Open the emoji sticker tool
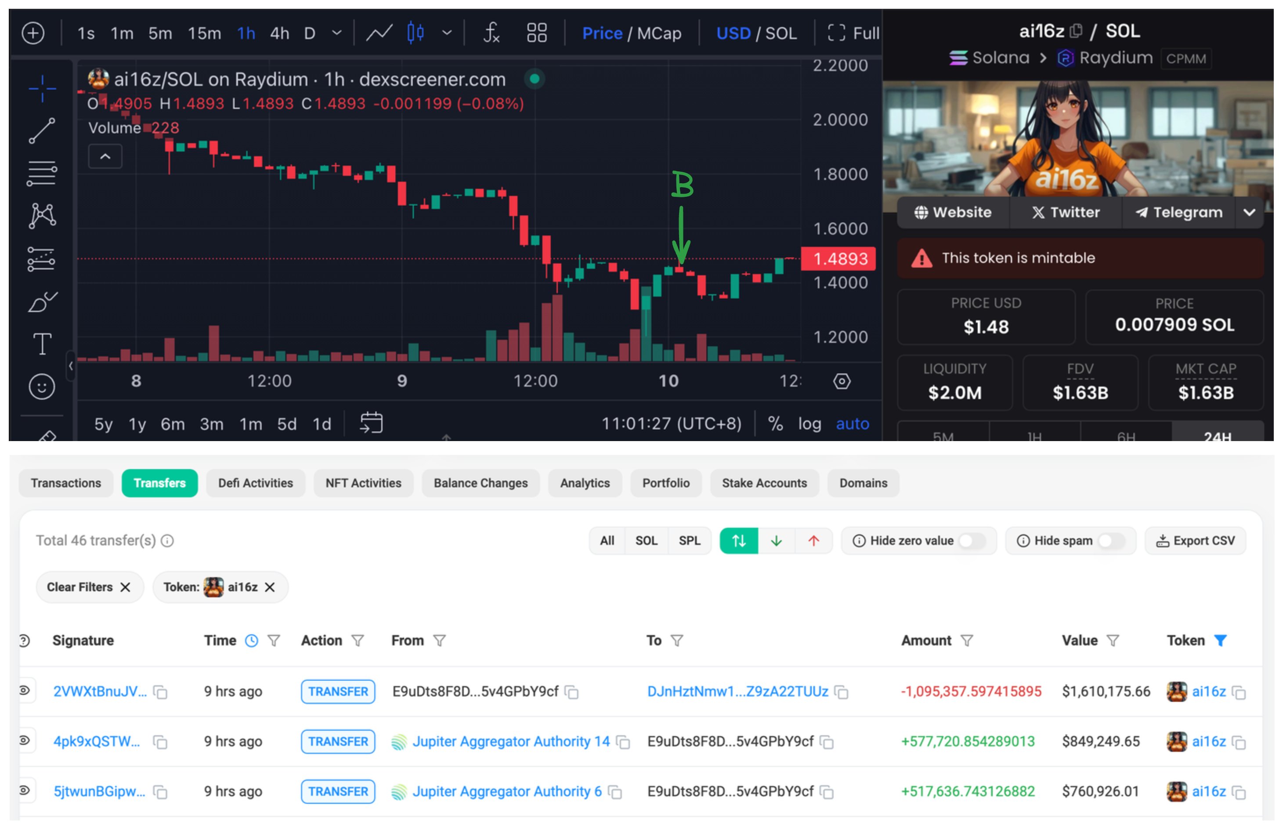 (x=42, y=387)
